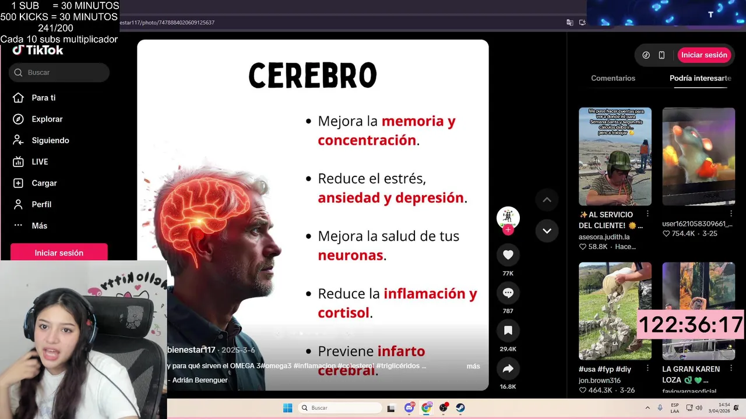Click the microphone tray icon
Screen dimensions: 746x419
click(x=660, y=408)
